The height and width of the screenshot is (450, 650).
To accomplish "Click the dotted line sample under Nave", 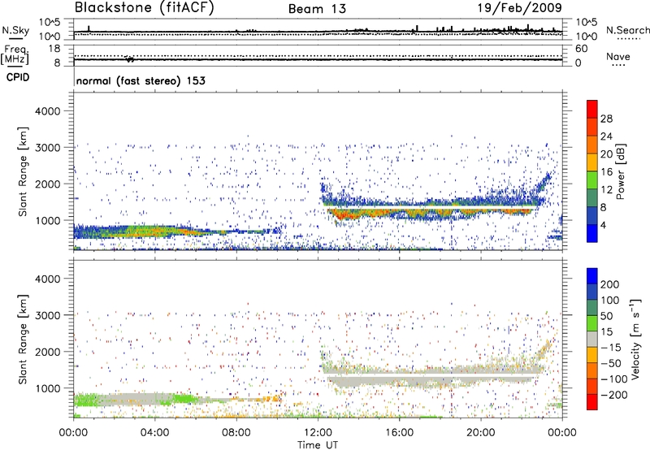I will (618, 66).
